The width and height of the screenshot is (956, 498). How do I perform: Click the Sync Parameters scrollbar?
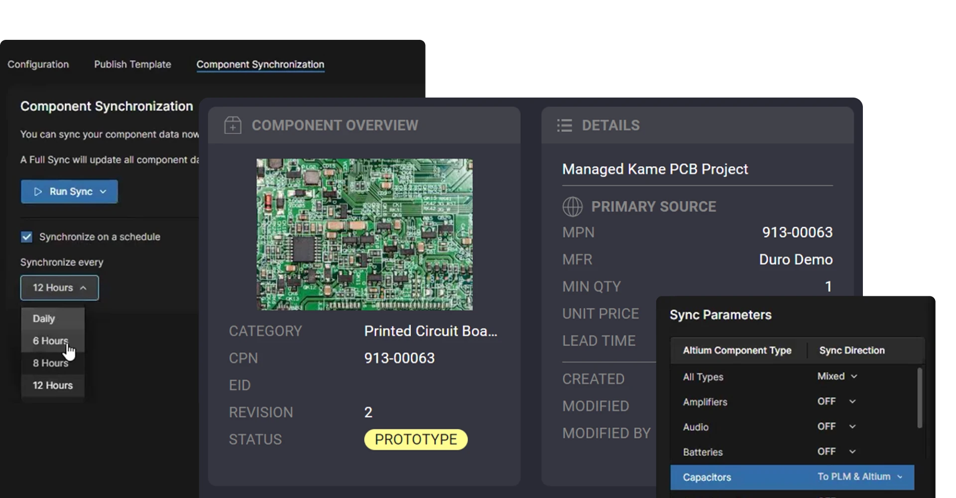[x=920, y=398]
